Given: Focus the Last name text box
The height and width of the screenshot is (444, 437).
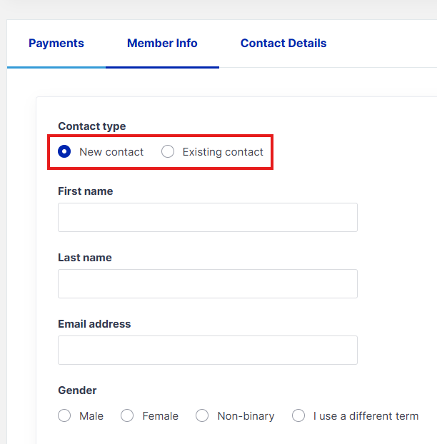Looking at the screenshot, I should click(x=207, y=283).
